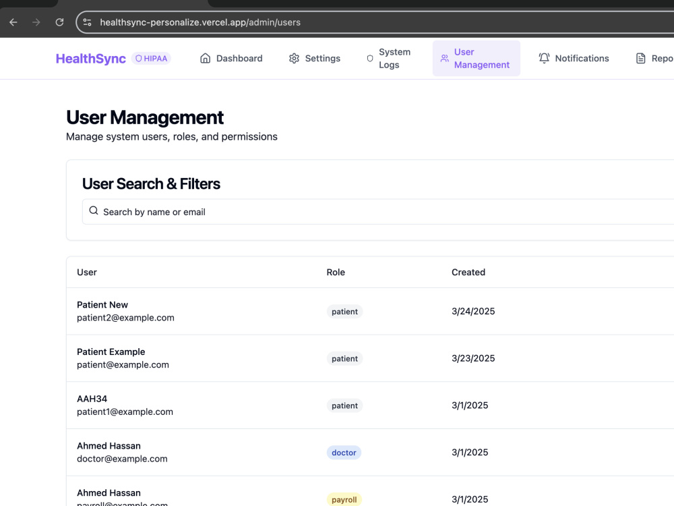The image size is (674, 506).
Task: Select Ahmed Hassan with doctor@example.com
Action: (x=109, y=446)
